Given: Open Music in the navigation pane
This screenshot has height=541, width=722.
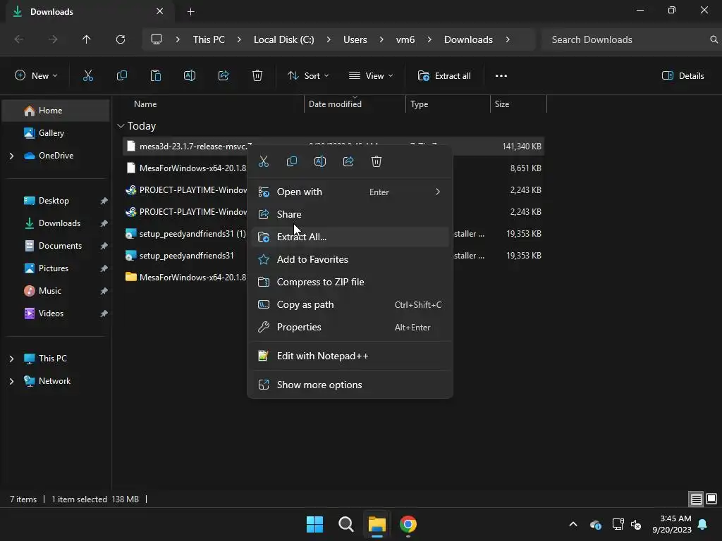Looking at the screenshot, I should point(56,291).
